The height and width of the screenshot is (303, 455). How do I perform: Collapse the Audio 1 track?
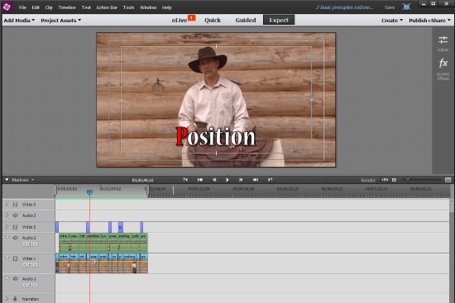click(x=7, y=278)
